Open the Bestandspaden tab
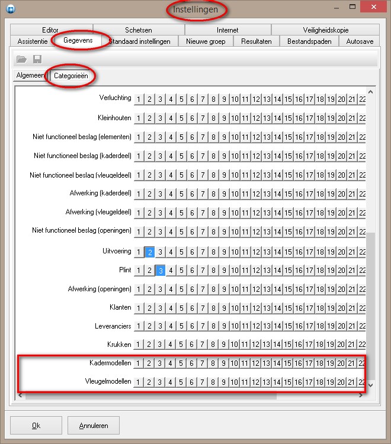Screen dimensions: 391x444 [309, 41]
